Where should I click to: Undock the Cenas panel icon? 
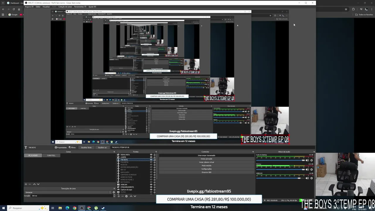[x=114, y=152]
